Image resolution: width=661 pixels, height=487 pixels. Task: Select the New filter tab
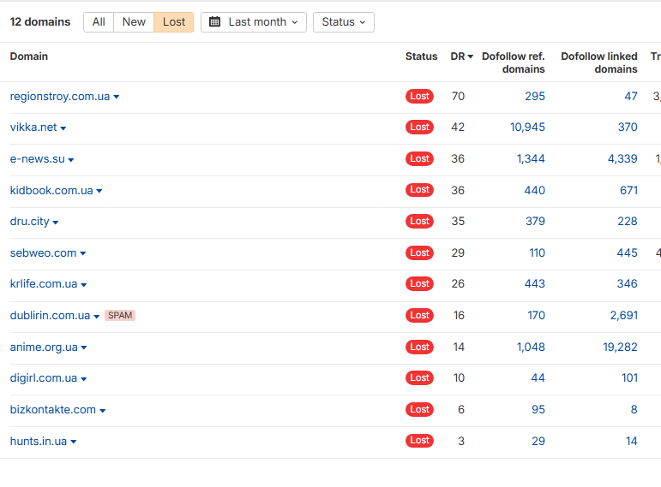point(134,22)
